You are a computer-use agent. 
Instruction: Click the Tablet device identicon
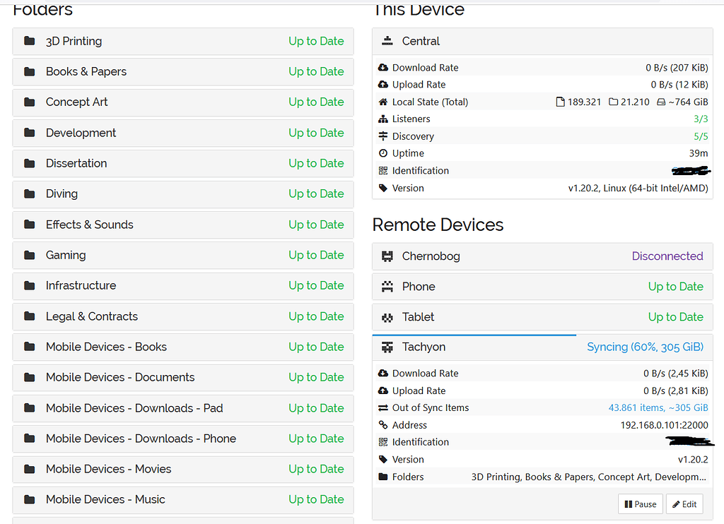coord(387,317)
